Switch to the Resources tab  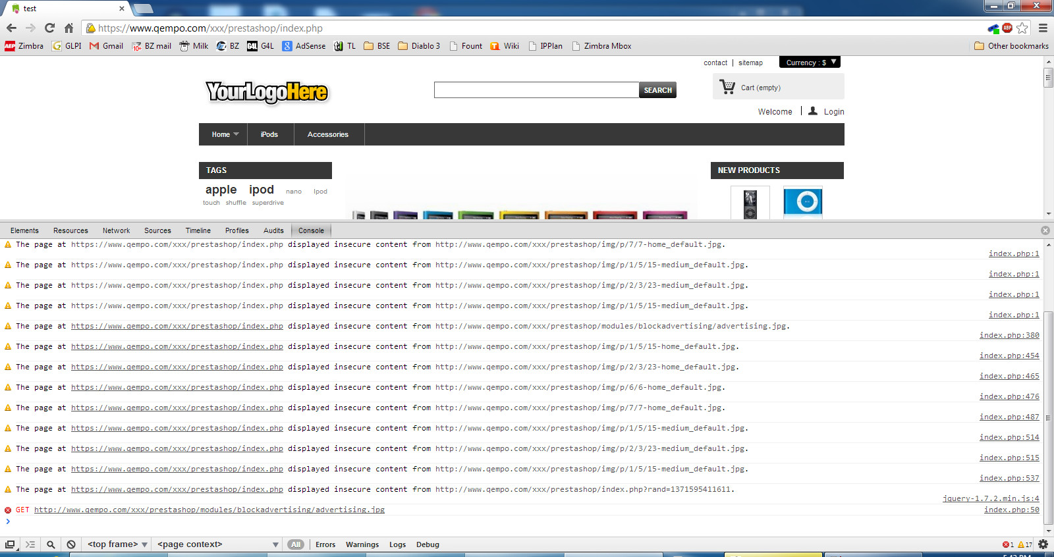(70, 230)
